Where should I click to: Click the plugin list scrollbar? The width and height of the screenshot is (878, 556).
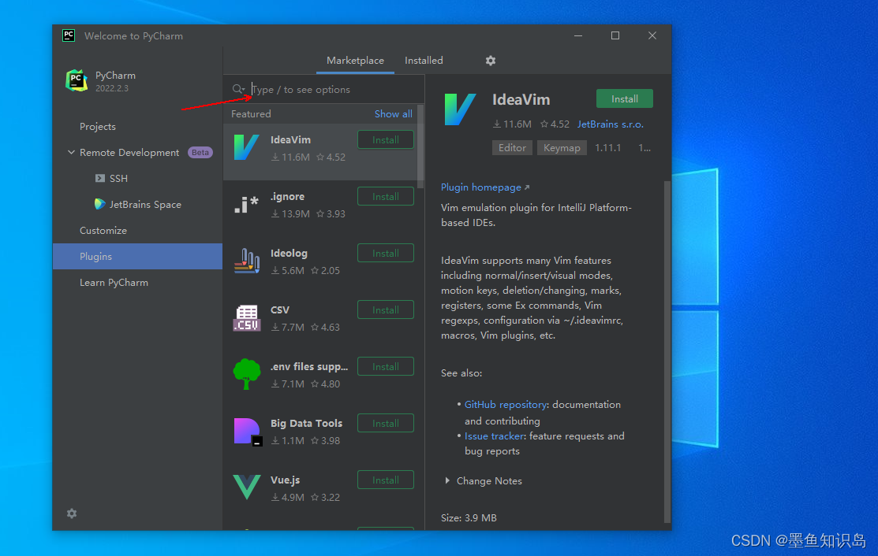tap(420, 148)
